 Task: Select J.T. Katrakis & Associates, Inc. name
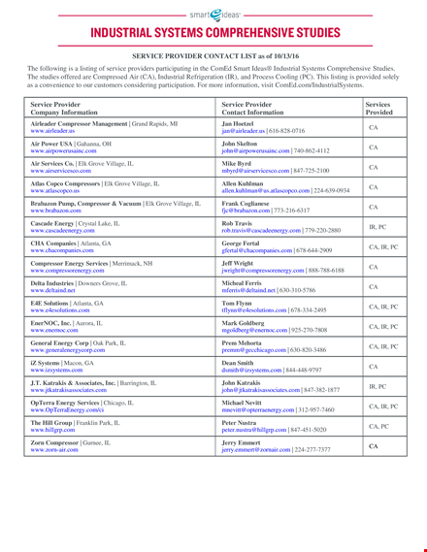point(73,383)
